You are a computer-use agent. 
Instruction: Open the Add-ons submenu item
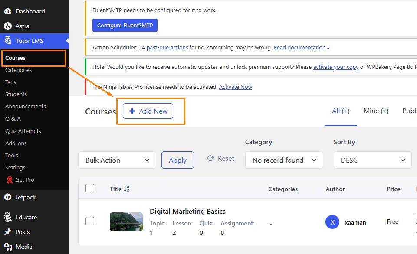click(x=16, y=143)
